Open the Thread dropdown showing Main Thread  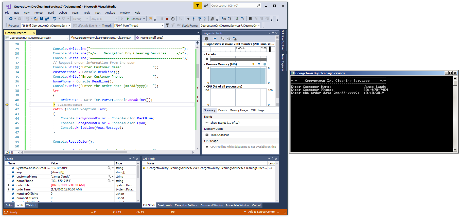(x=162, y=26)
